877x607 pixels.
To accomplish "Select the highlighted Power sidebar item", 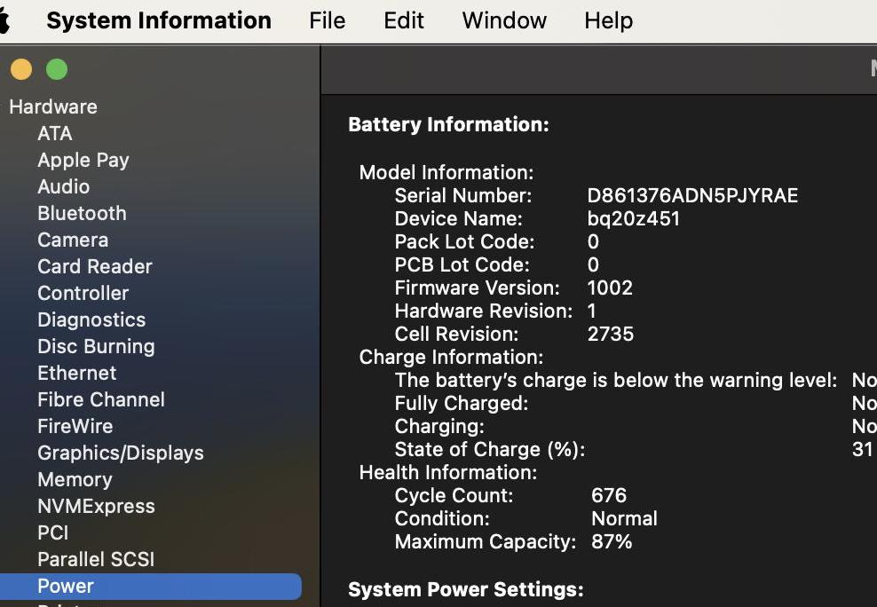I will pyautogui.click(x=150, y=586).
